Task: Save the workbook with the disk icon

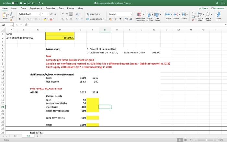Action: 25,3
